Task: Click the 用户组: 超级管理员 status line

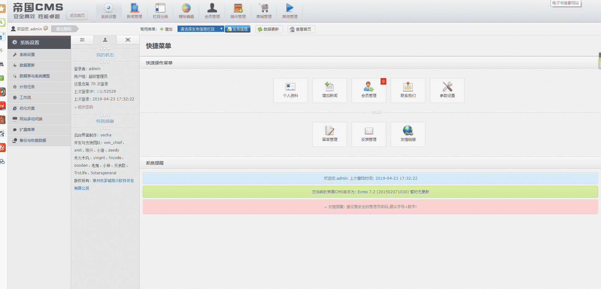Action: pos(91,76)
